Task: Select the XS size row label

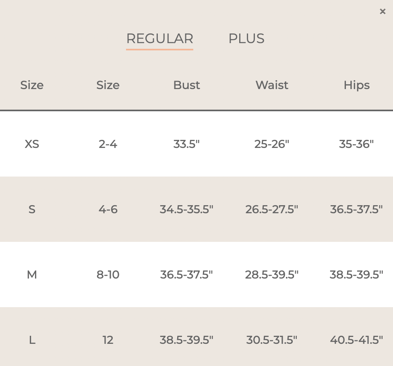Action: 32,144
